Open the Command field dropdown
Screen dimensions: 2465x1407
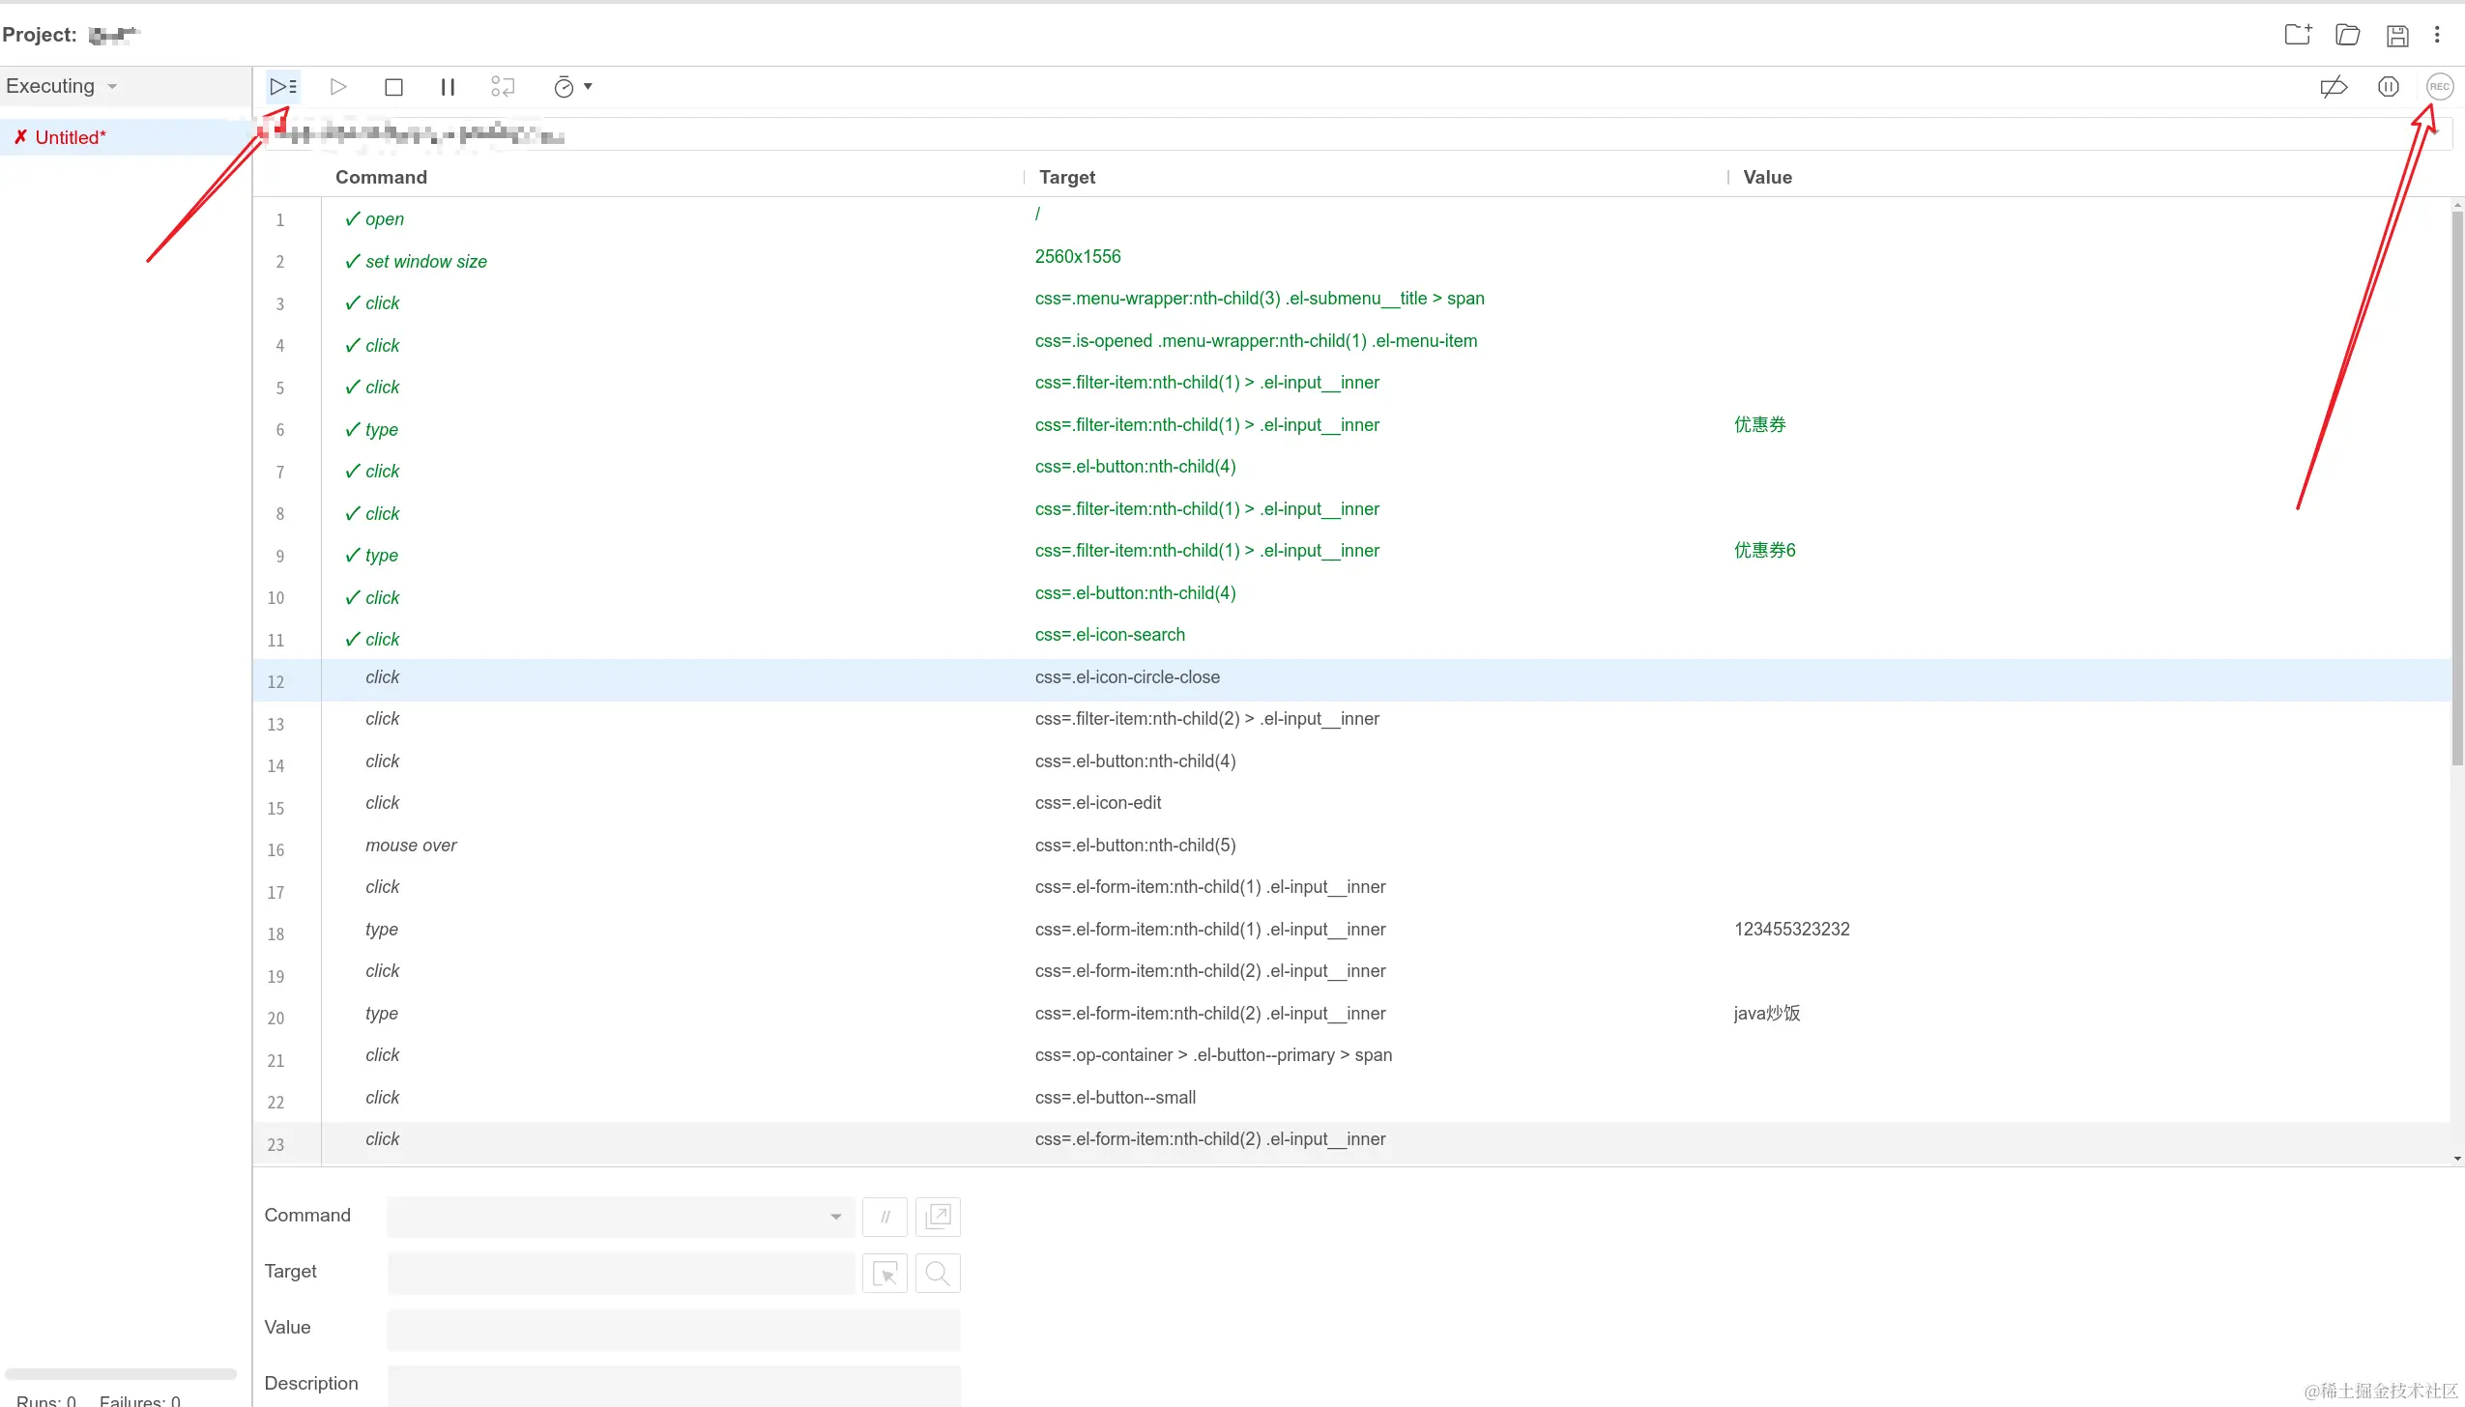[x=835, y=1217]
